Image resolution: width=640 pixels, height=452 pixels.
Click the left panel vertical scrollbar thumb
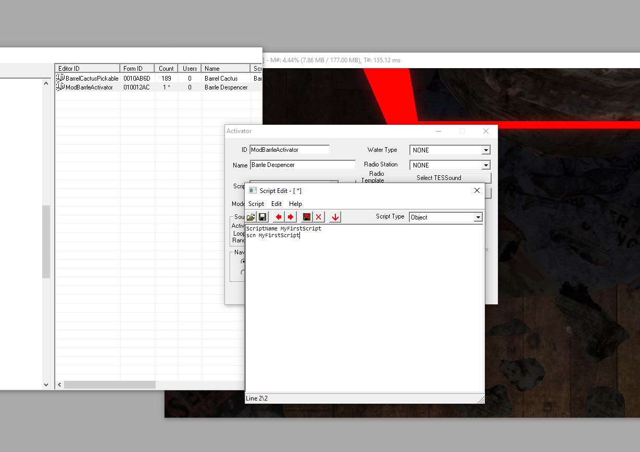coord(46,241)
